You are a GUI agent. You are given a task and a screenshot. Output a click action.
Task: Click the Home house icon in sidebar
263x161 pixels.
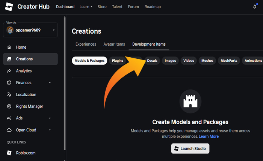click(9, 47)
